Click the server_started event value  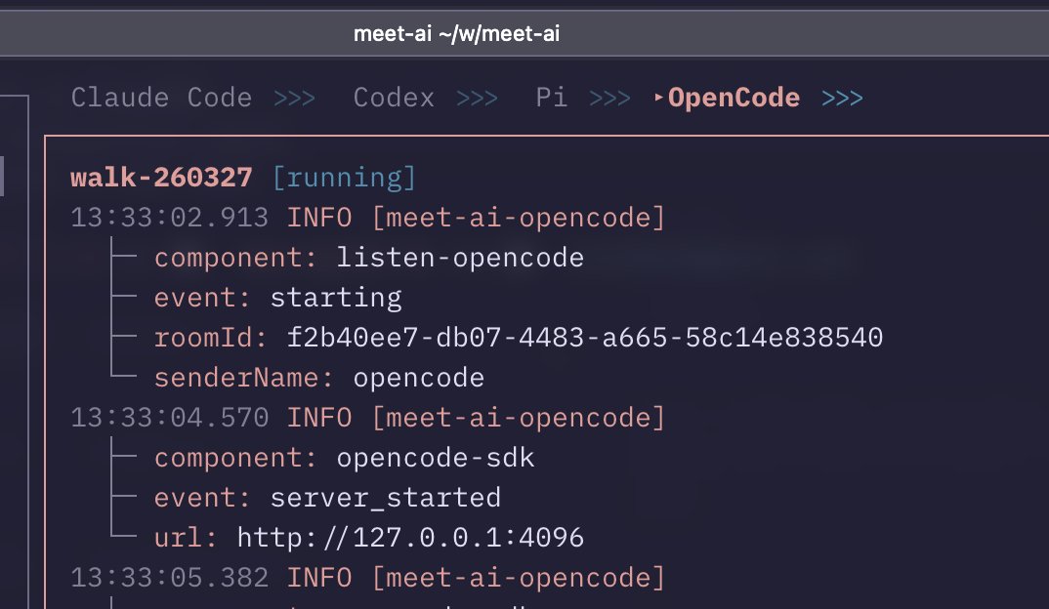pos(385,498)
